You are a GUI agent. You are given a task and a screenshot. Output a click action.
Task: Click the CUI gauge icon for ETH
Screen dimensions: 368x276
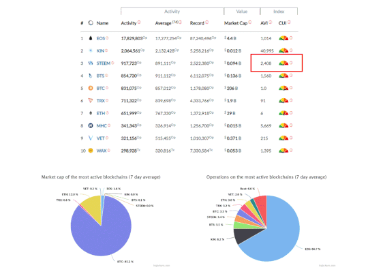(x=283, y=113)
